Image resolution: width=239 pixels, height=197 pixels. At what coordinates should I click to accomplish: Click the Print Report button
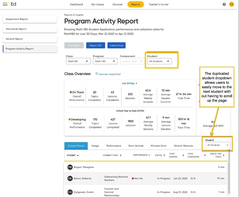coord(74,45)
